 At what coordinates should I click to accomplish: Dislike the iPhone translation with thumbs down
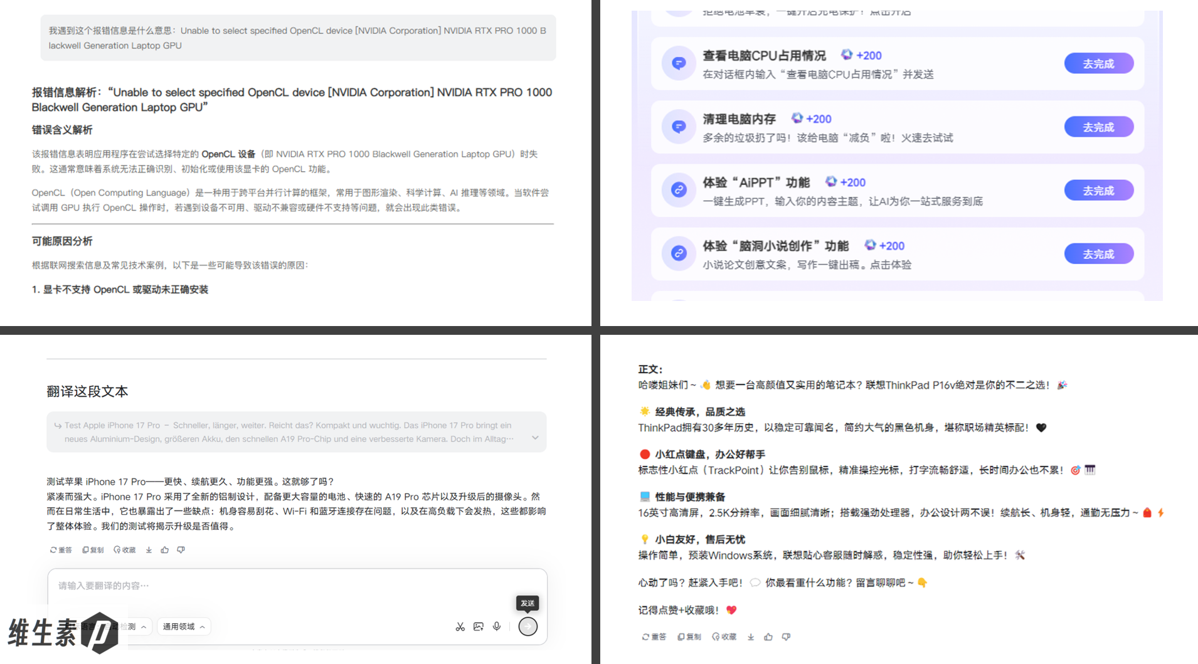[181, 550]
